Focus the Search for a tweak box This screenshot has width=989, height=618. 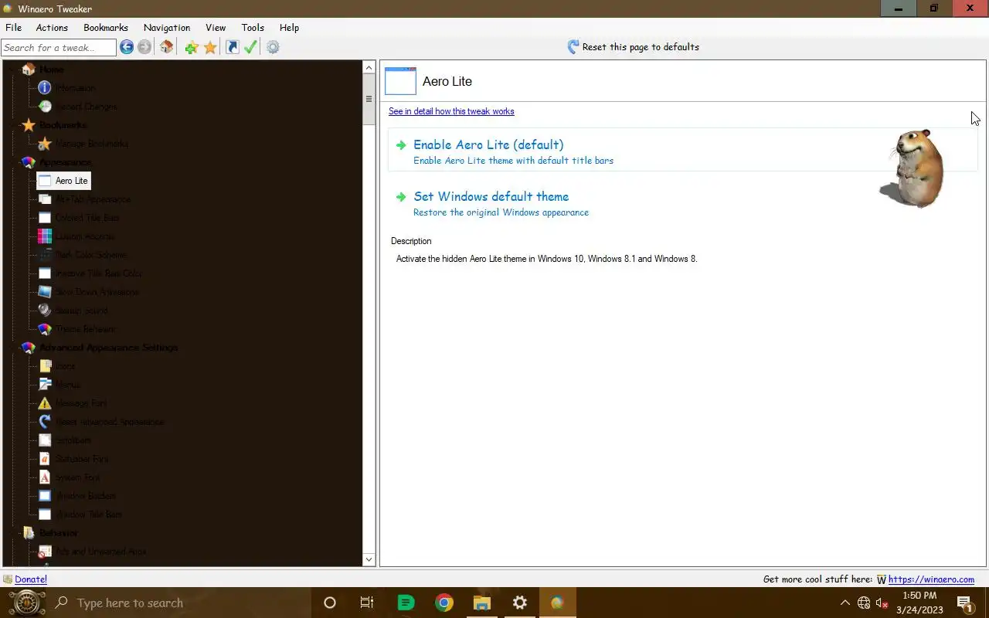point(59,48)
